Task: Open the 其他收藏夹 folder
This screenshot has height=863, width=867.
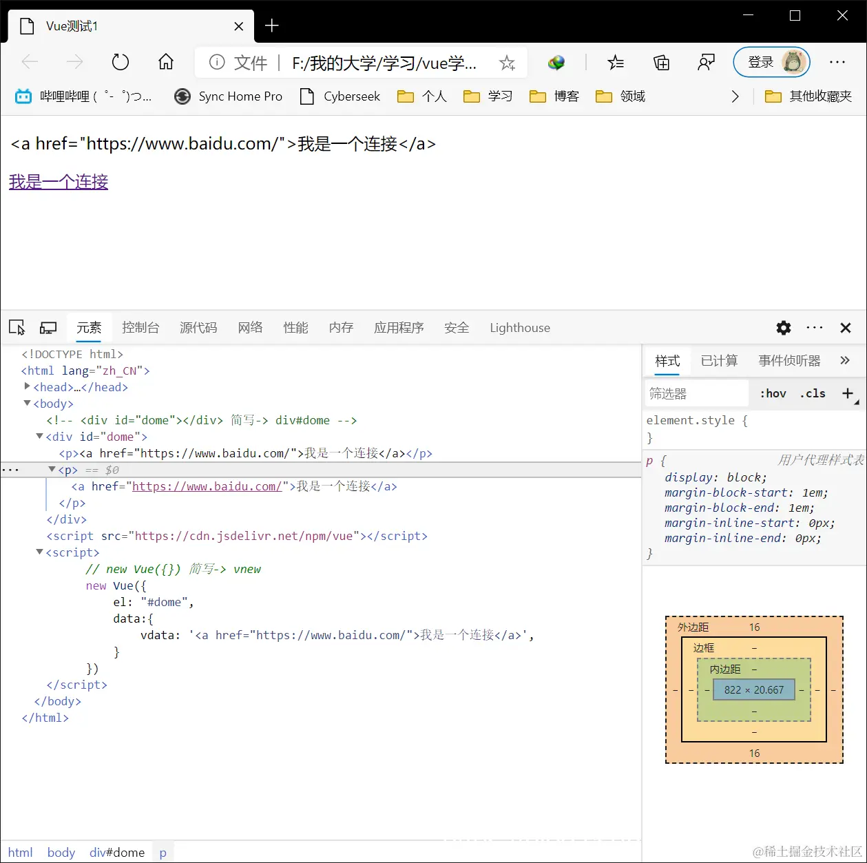Action: [x=808, y=96]
